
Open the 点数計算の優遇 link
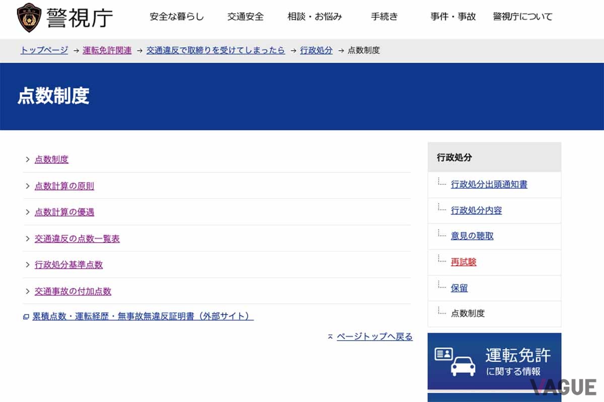(64, 212)
